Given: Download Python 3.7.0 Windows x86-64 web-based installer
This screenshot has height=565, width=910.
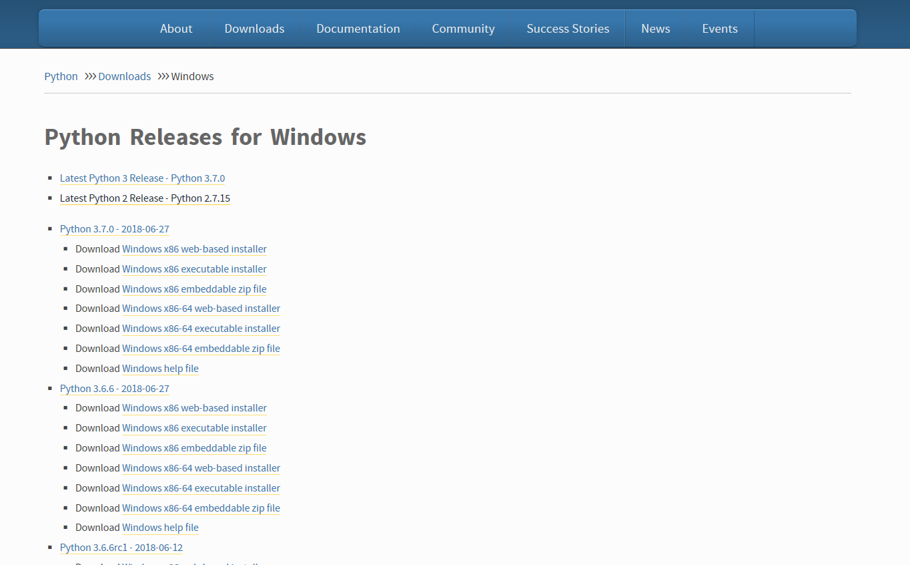Looking at the screenshot, I should (201, 309).
